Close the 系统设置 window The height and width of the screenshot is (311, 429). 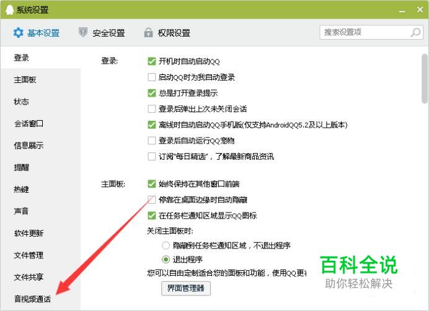[x=420, y=9]
